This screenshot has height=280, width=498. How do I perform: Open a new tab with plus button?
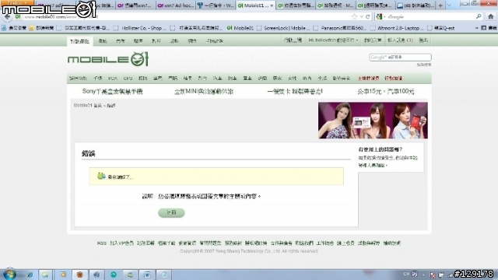click(440, 5)
